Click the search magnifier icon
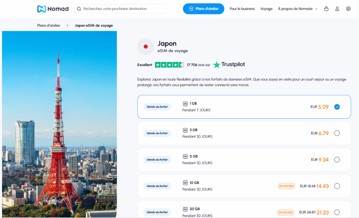 pyautogui.click(x=79, y=8)
